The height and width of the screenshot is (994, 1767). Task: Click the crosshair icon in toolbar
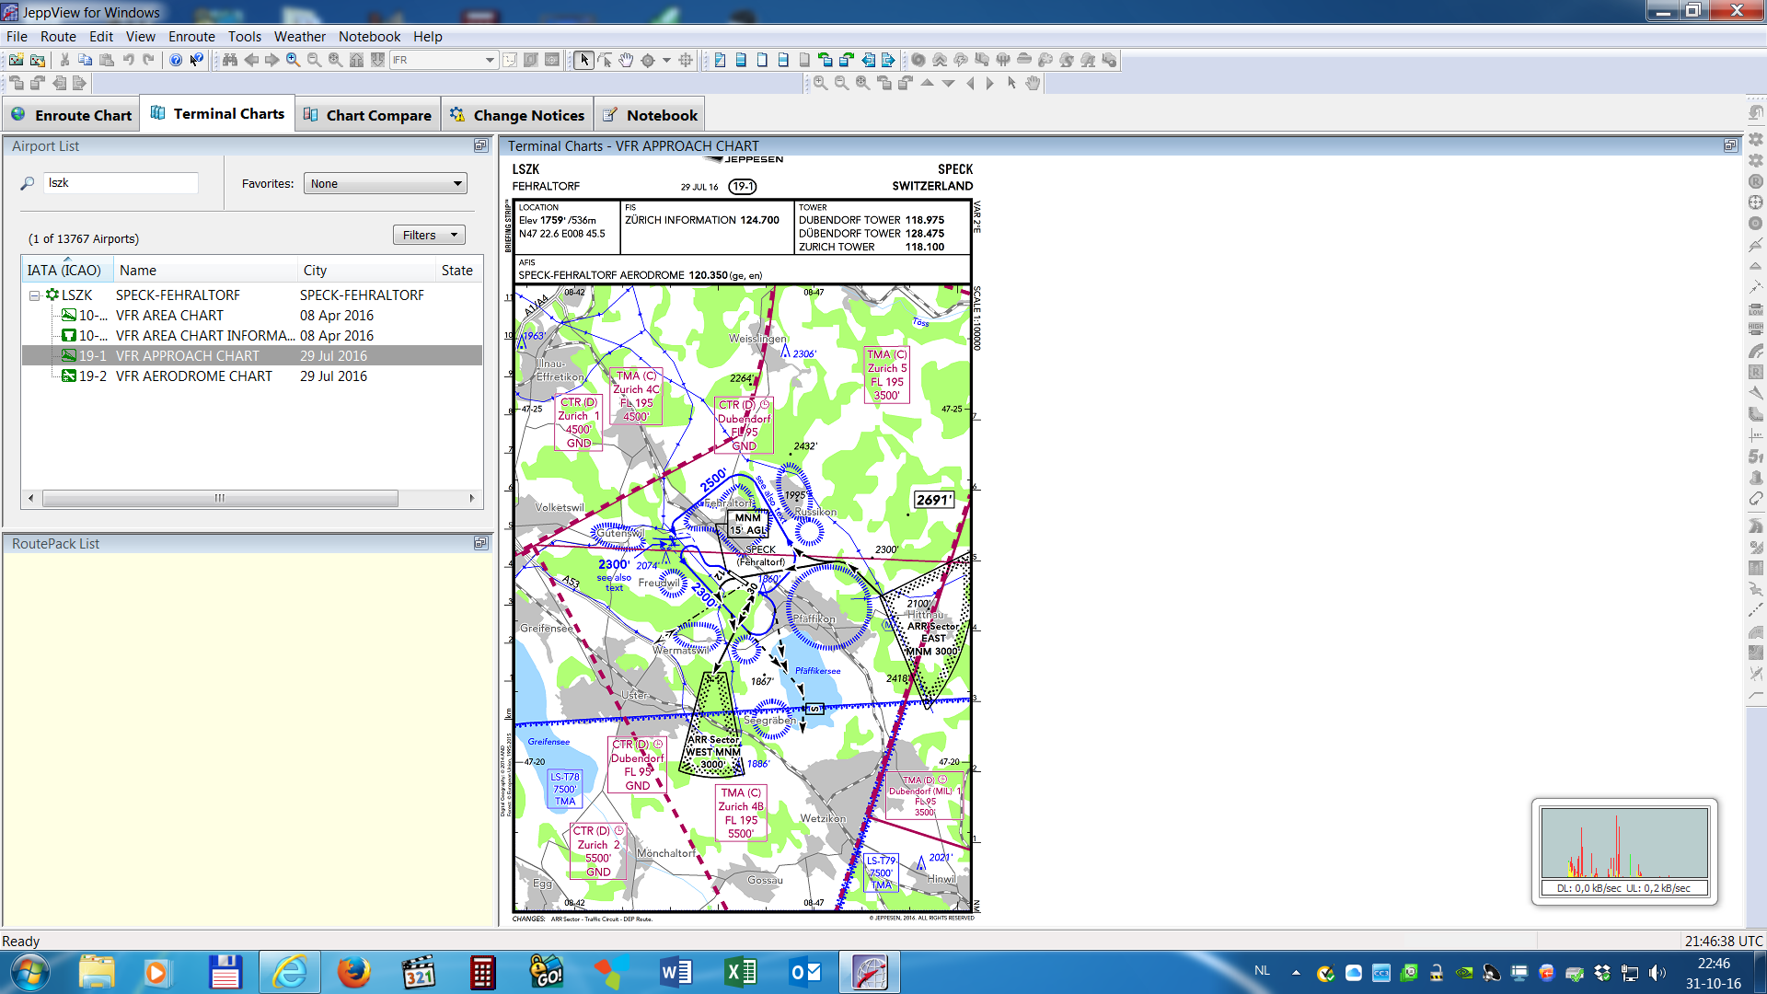[686, 60]
